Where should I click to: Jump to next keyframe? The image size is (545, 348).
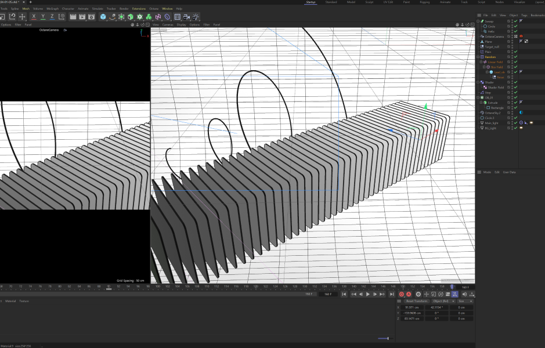382,294
